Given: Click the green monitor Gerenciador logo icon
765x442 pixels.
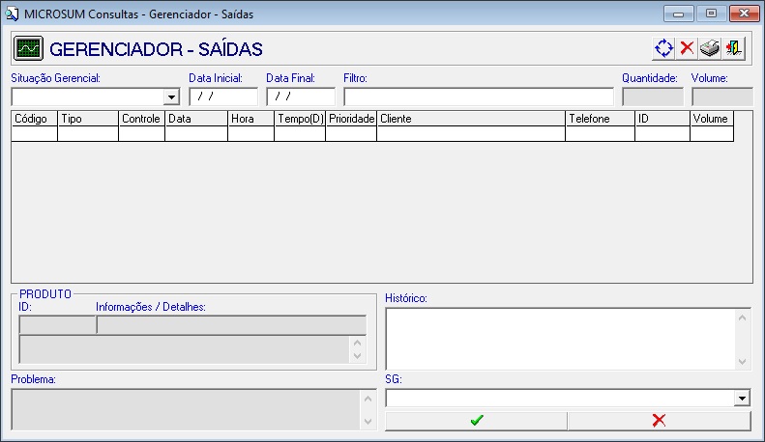Looking at the screenshot, I should [x=28, y=48].
